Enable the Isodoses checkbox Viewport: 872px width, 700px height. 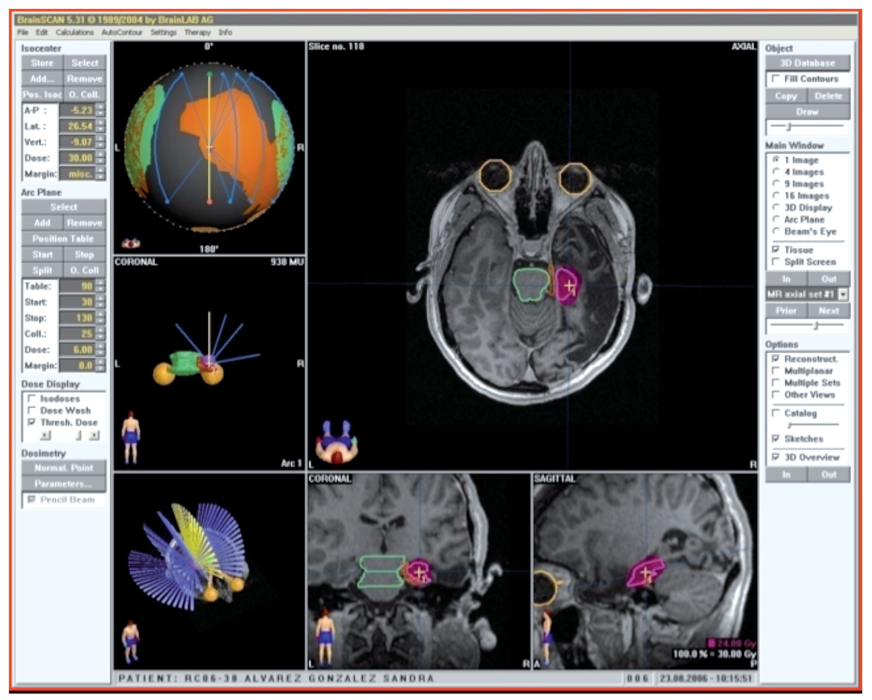(x=31, y=398)
